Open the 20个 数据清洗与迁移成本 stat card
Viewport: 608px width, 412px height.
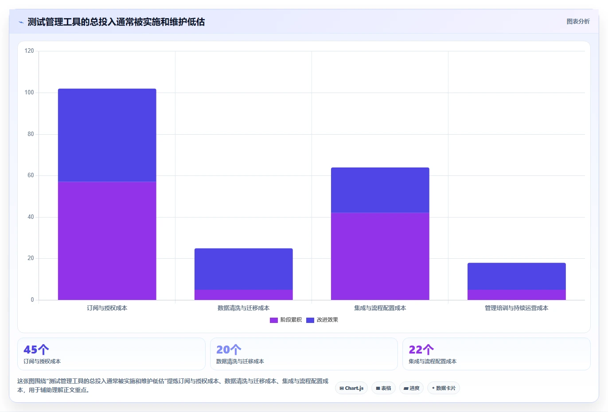coord(304,354)
